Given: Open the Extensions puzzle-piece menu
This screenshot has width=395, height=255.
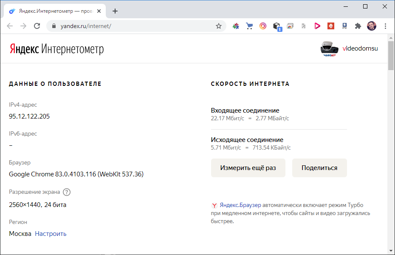Looking at the screenshot, I should [358, 26].
